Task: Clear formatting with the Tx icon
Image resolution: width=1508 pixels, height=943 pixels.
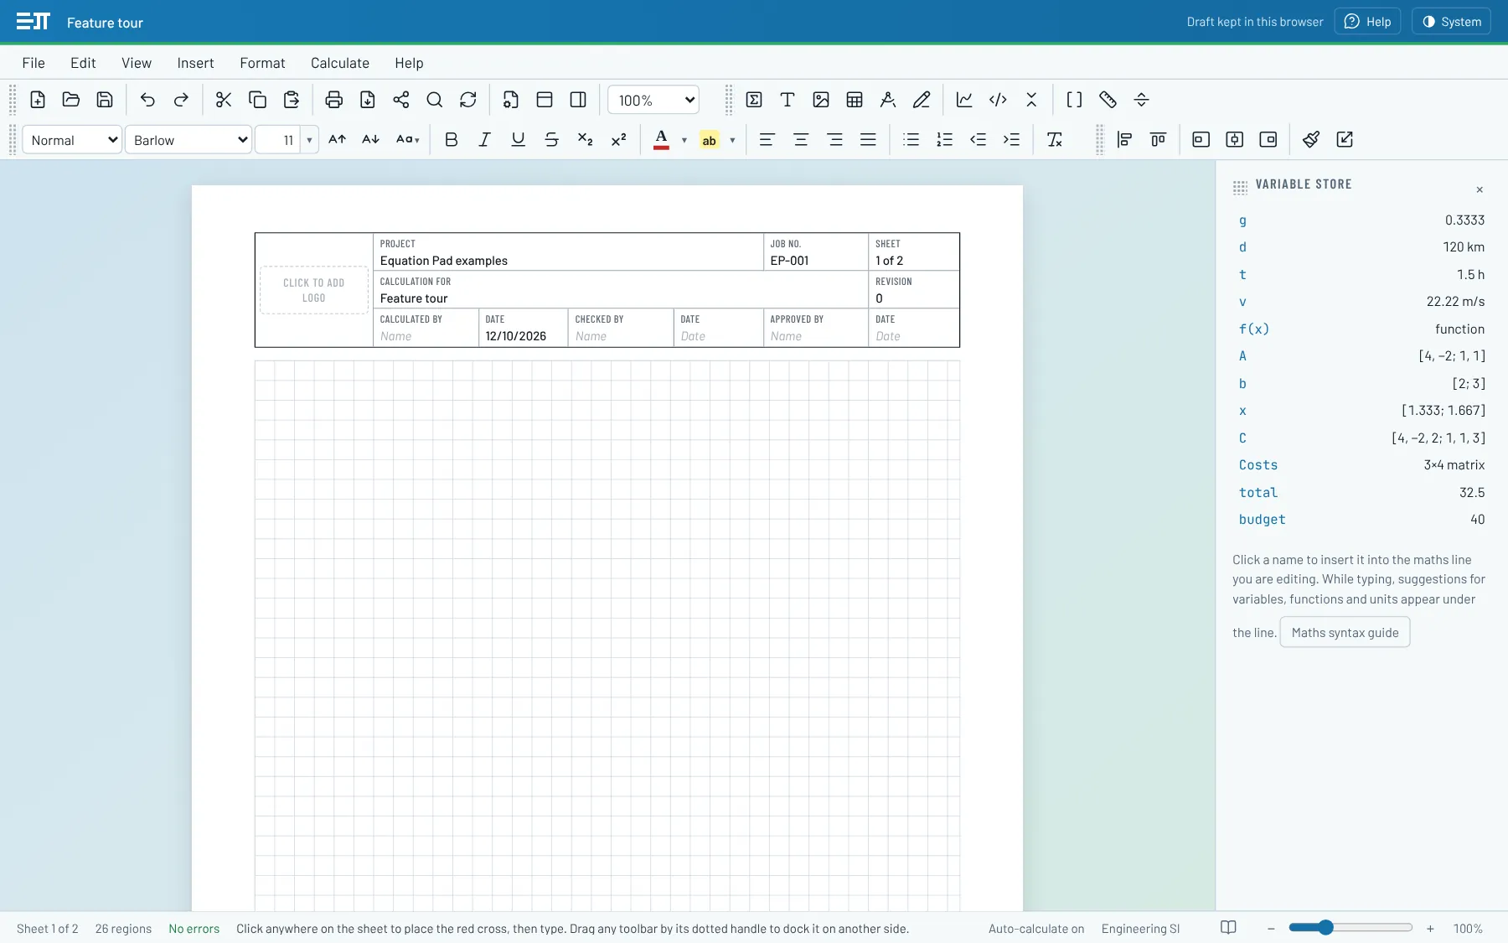Action: [x=1055, y=139]
